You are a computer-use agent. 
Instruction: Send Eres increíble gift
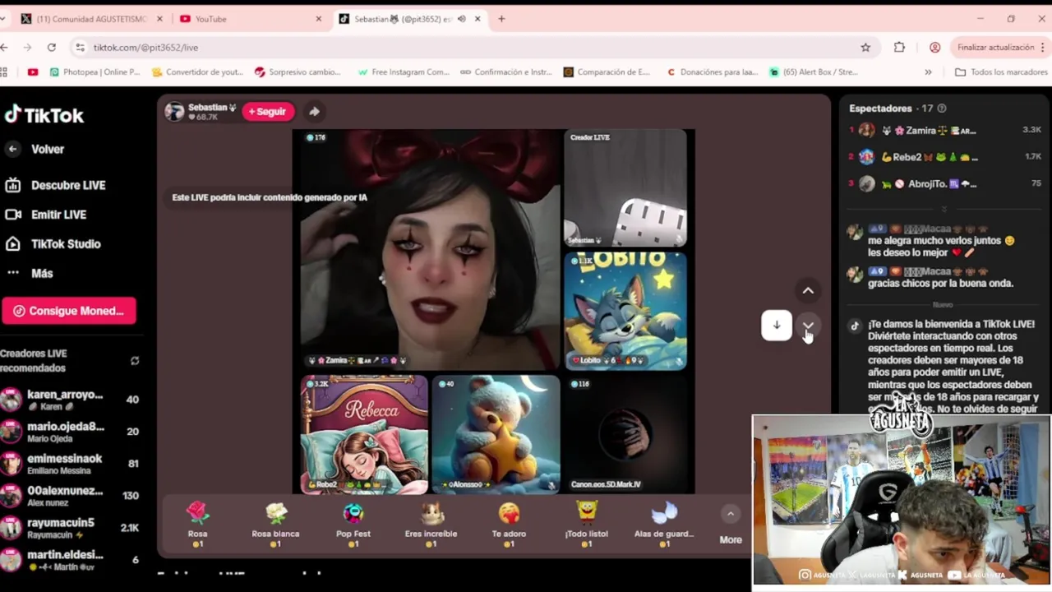click(431, 524)
